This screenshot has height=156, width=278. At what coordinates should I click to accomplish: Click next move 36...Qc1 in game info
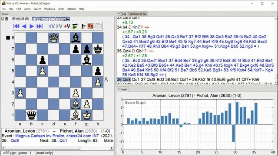coord(59,140)
